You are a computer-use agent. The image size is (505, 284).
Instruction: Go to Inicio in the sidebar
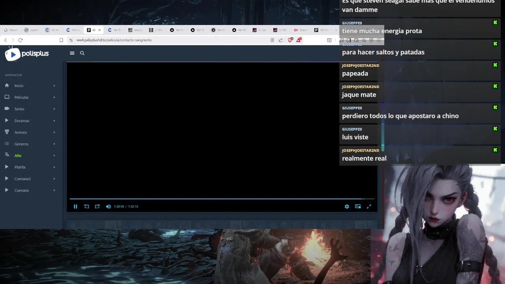[19, 86]
